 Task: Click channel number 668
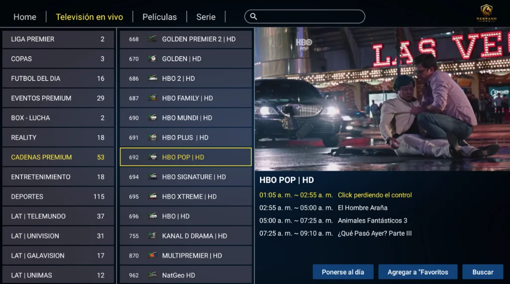point(133,39)
